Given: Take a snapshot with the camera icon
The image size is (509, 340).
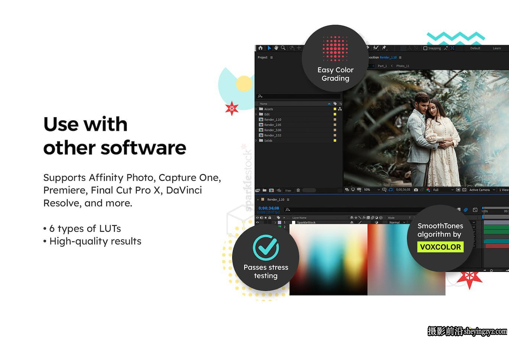Looking at the screenshot, I should pos(416,190).
